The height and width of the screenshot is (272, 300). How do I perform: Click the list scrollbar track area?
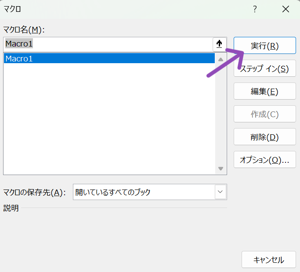pyautogui.click(x=221, y=114)
